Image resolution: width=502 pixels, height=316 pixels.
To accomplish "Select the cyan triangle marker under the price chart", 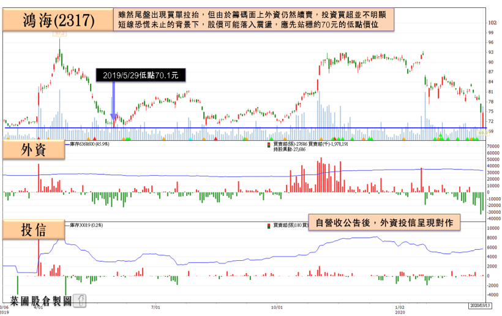I will coord(190,138).
